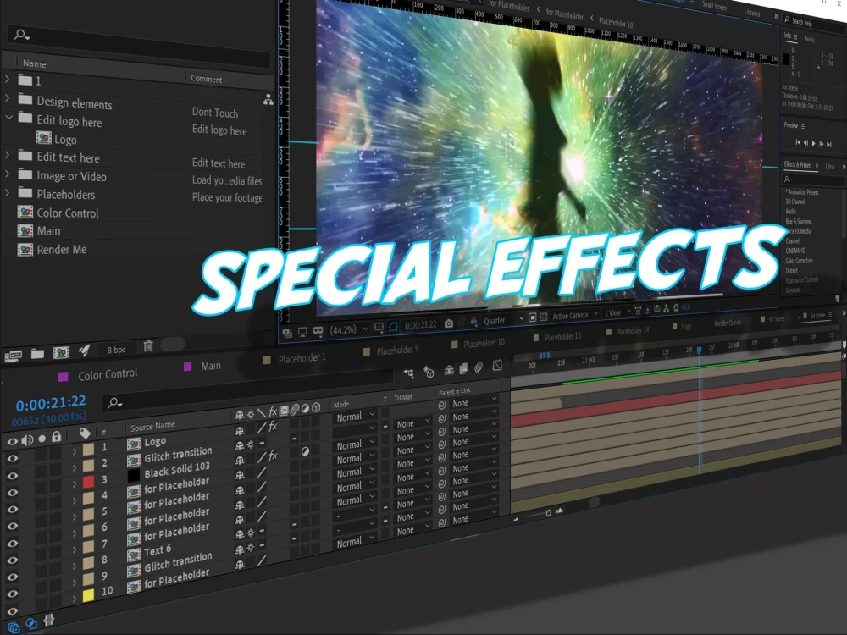Create a new composition from Project panel
The height and width of the screenshot is (635, 847).
coord(61,352)
